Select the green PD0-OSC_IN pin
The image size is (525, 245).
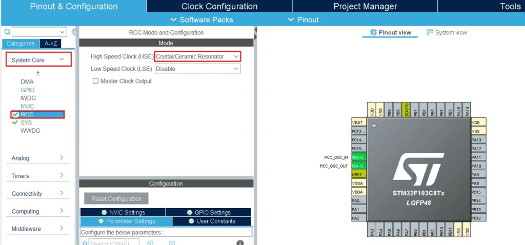coord(359,157)
